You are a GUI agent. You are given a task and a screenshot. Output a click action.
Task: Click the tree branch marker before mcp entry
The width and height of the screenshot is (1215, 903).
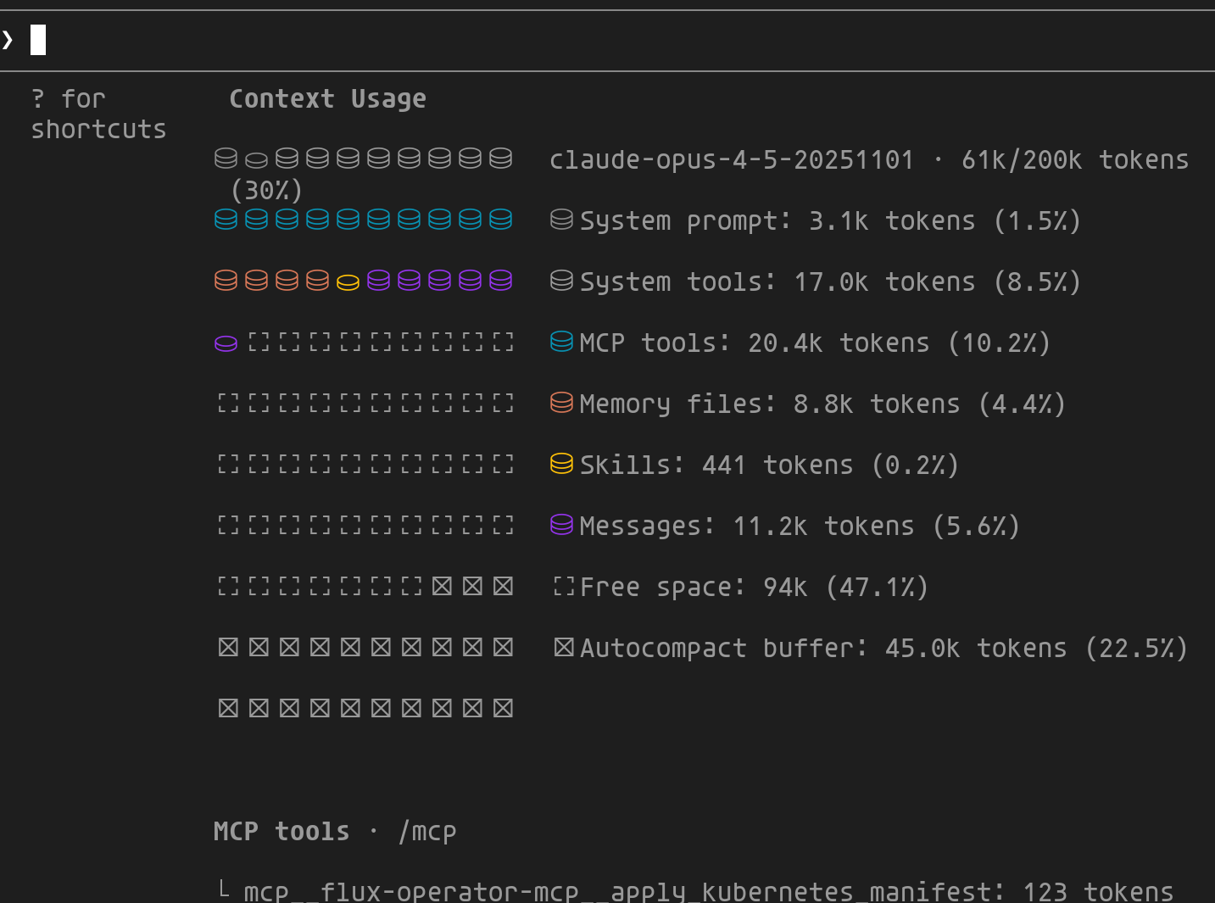point(224,889)
